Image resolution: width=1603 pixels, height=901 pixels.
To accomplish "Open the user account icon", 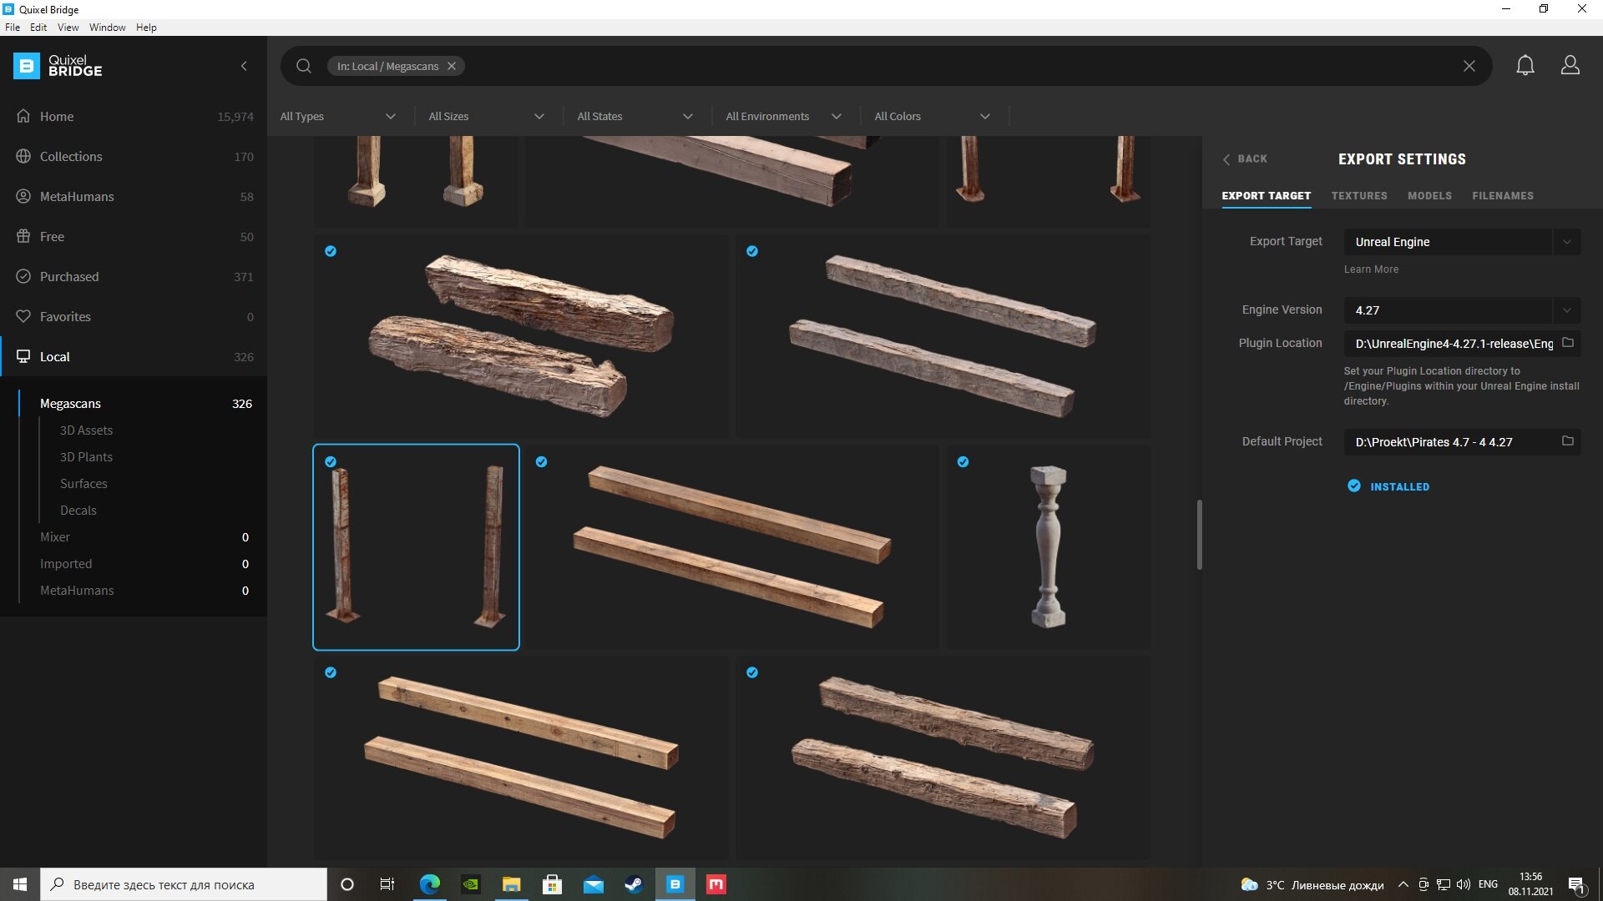I will tap(1570, 65).
